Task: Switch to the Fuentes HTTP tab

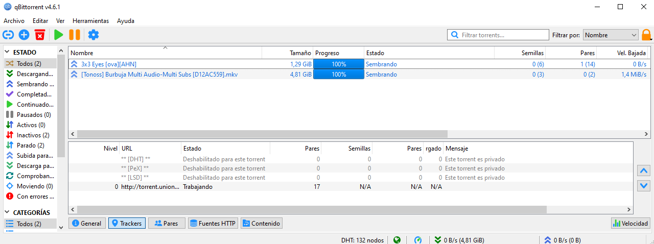Action: (x=213, y=224)
